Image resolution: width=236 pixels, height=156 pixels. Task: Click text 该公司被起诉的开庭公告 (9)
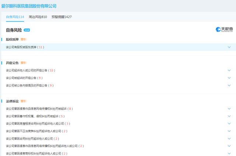tap(24, 78)
